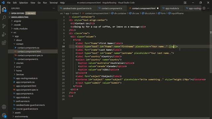
Task: Open app.module.ts in explorer tree
Action: [x=23, y=98]
